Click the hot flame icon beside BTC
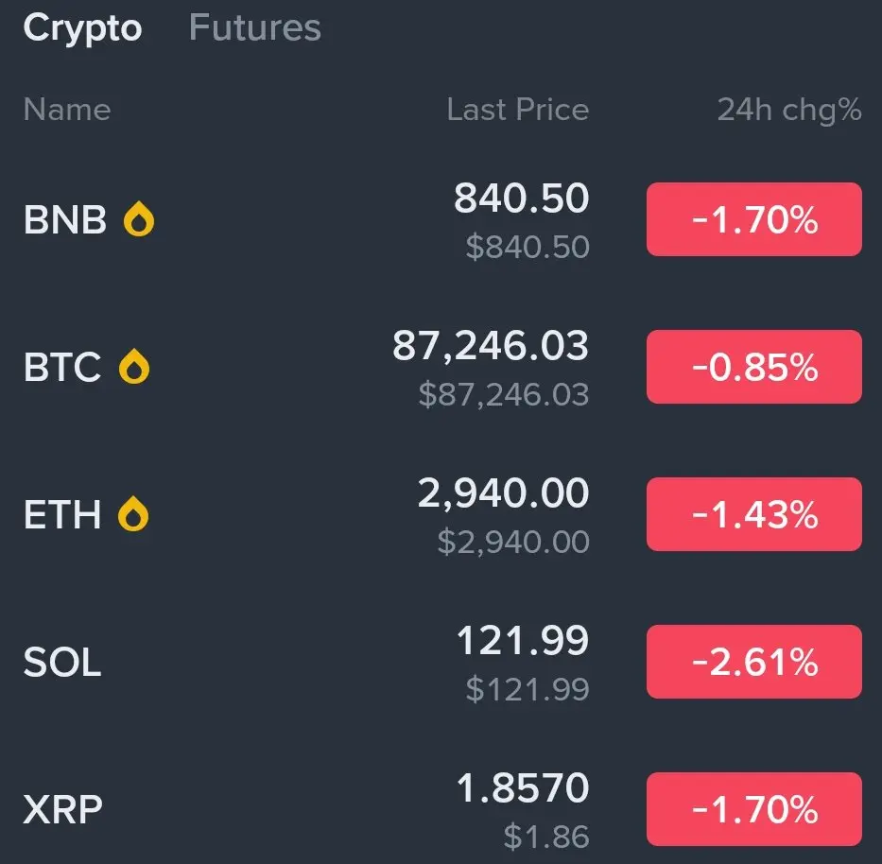The height and width of the screenshot is (864, 882). (x=133, y=367)
